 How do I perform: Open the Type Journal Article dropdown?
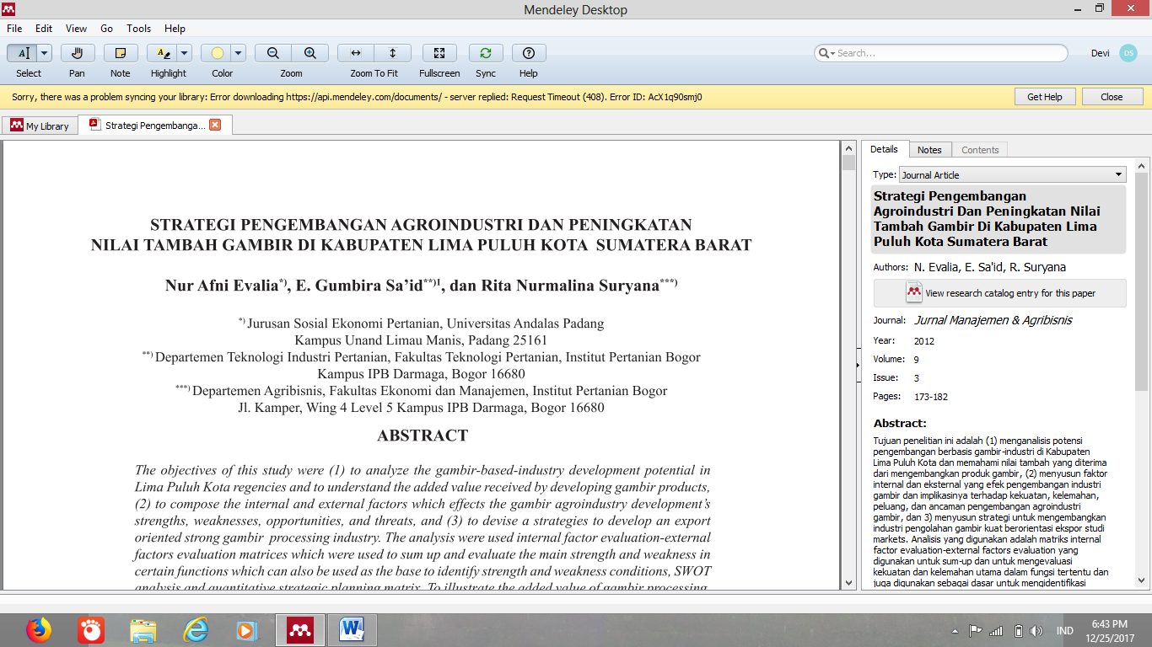click(1013, 174)
